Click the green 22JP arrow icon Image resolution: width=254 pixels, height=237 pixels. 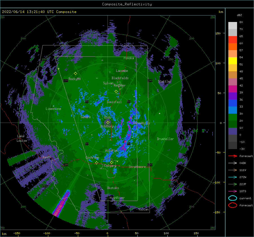(233, 184)
